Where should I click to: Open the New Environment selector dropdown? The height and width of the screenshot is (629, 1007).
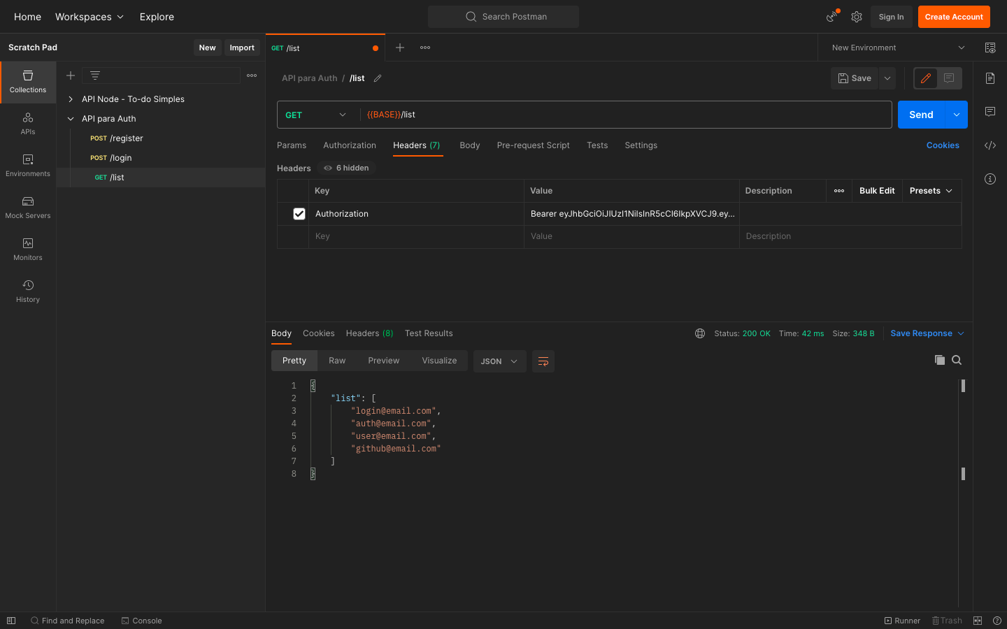(899, 48)
